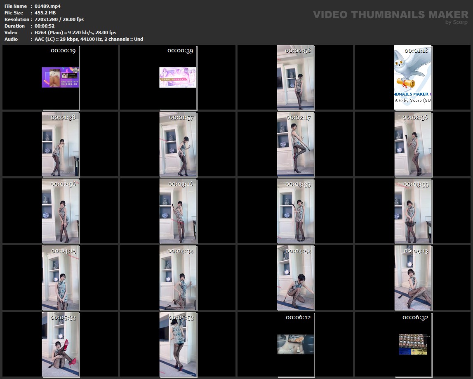Click the H264 video codec line
This screenshot has width=473, height=379.
[75, 33]
